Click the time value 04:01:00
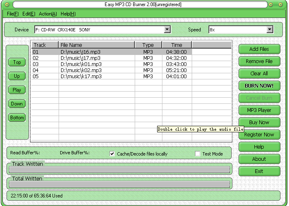Image resolution: width=289 pixels, height=206 pixels. click(x=176, y=77)
